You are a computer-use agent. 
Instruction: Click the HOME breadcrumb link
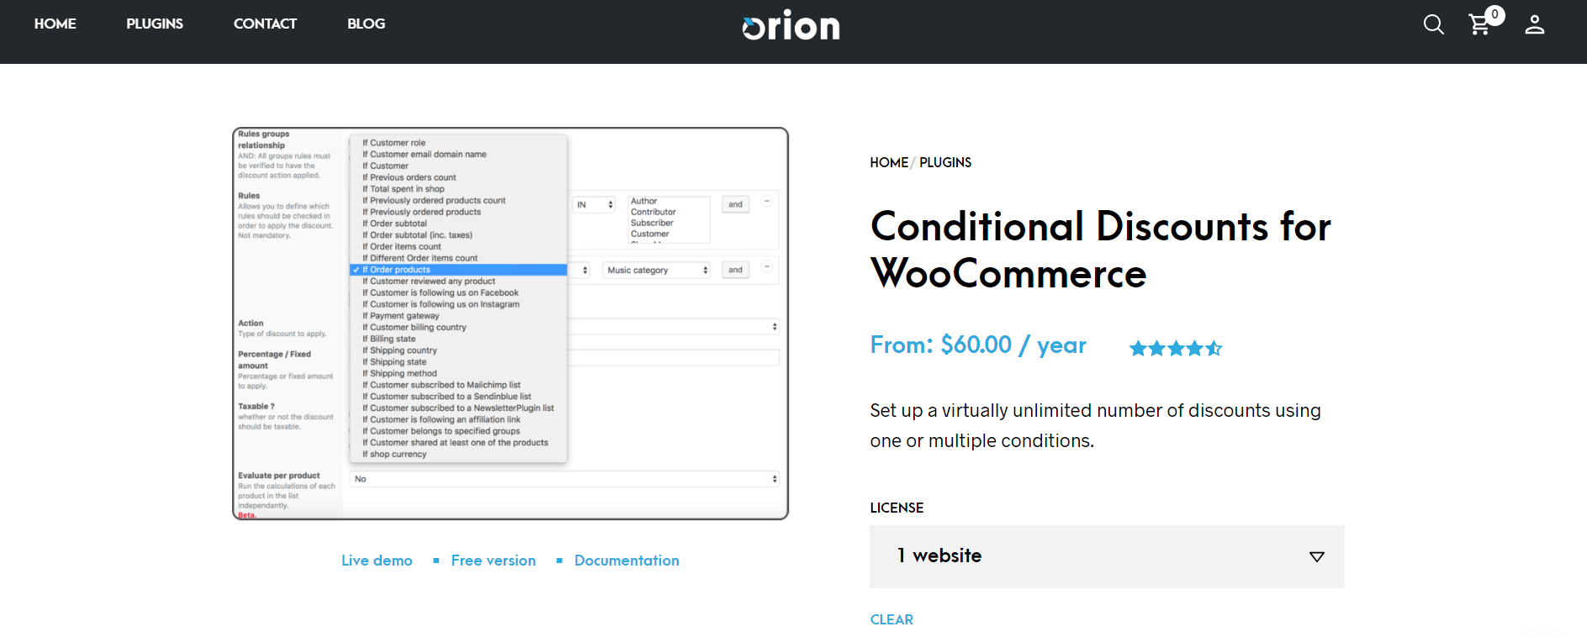point(889,162)
